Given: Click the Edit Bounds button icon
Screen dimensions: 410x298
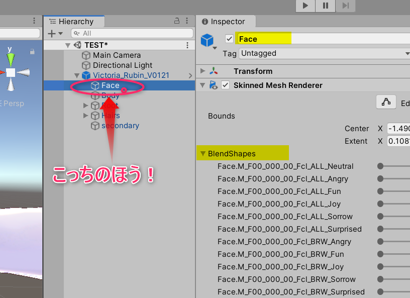Looking at the screenshot, I should pyautogui.click(x=386, y=102).
